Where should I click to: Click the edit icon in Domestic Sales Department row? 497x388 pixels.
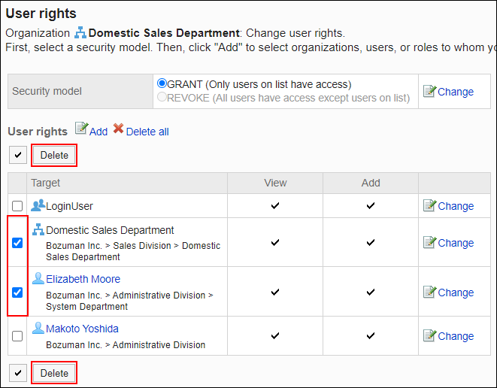429,242
